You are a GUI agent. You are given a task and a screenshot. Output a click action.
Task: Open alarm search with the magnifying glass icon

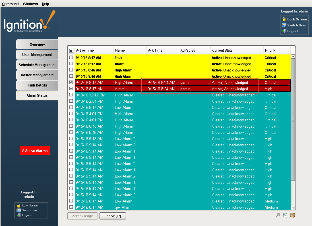click(278, 216)
